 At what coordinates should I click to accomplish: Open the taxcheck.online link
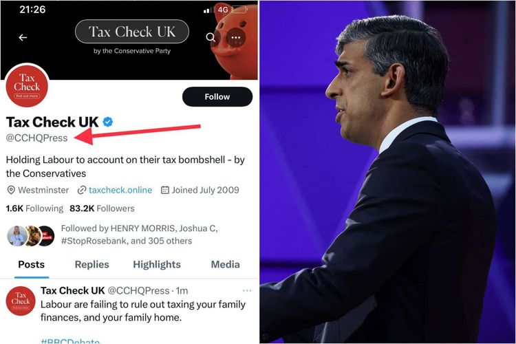120,190
